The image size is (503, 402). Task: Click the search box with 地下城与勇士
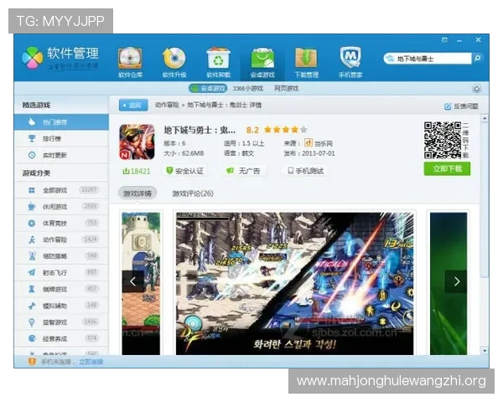pyautogui.click(x=428, y=59)
